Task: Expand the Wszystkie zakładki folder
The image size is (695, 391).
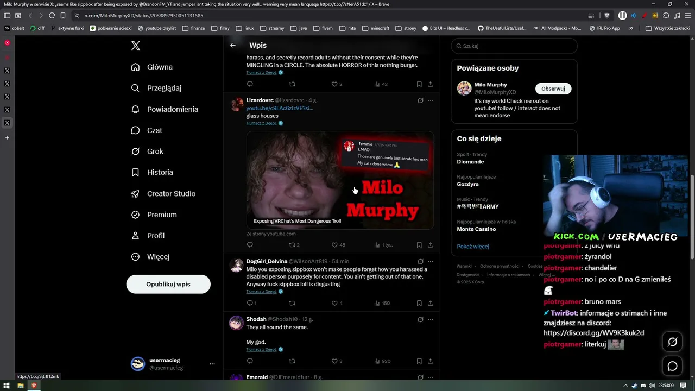Action: coord(667,28)
